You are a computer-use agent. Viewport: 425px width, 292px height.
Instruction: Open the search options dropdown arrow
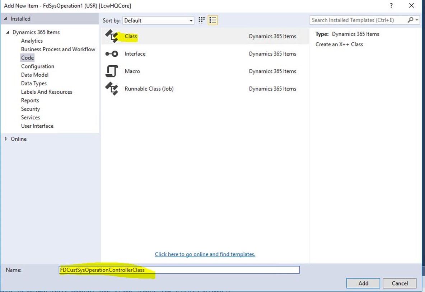pyautogui.click(x=417, y=20)
